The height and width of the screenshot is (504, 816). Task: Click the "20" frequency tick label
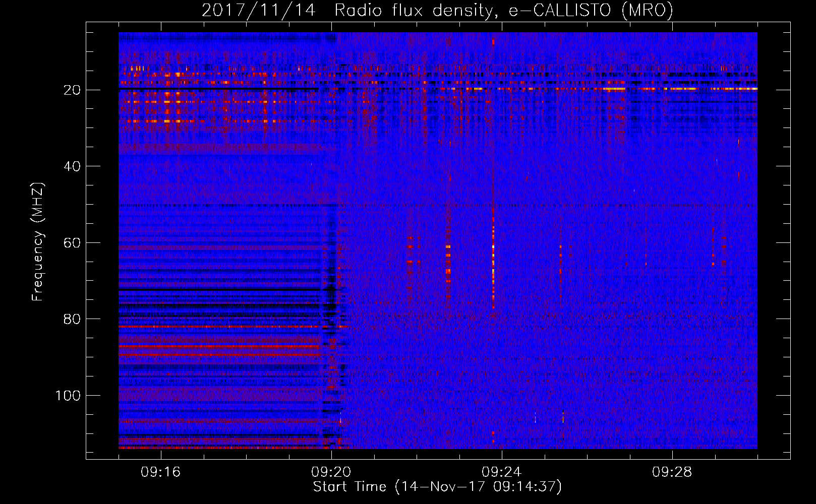(72, 90)
